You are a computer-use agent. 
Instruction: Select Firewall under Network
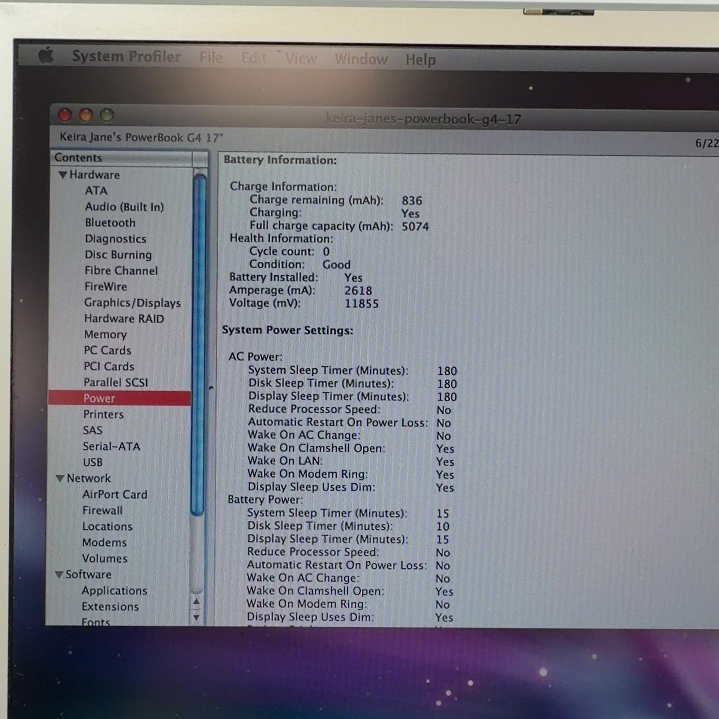(x=103, y=511)
